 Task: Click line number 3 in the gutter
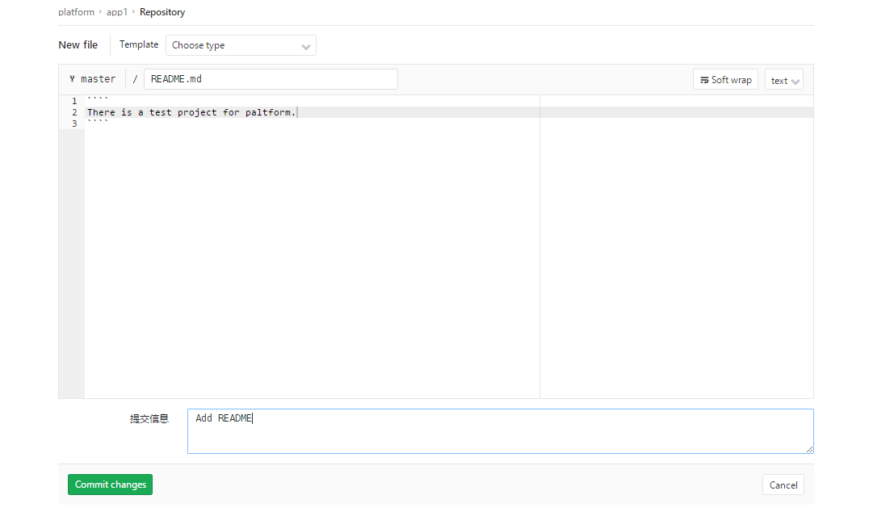(x=74, y=123)
